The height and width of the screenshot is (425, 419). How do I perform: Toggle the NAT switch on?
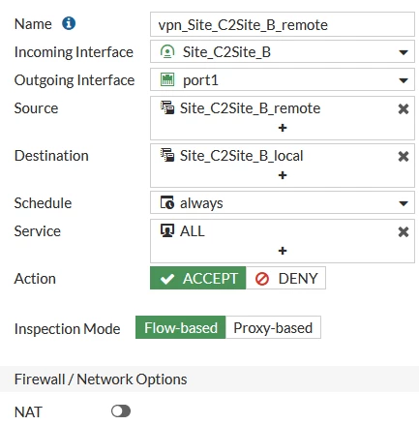[121, 411]
